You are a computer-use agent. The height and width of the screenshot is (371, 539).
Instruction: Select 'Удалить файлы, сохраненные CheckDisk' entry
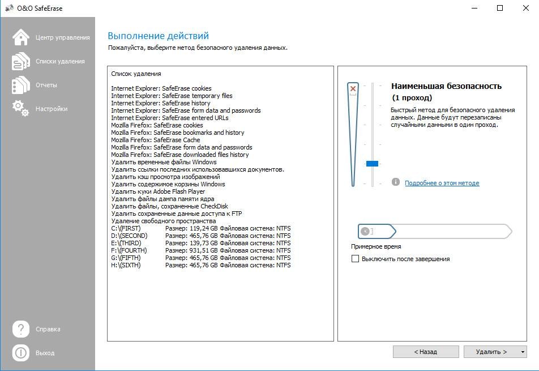pyautogui.click(x=169, y=206)
